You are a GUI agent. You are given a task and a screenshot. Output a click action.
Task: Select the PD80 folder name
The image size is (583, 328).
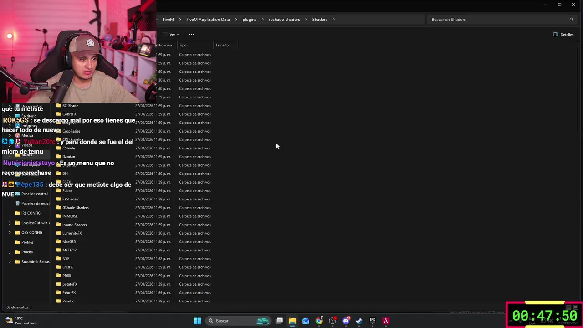tap(66, 276)
